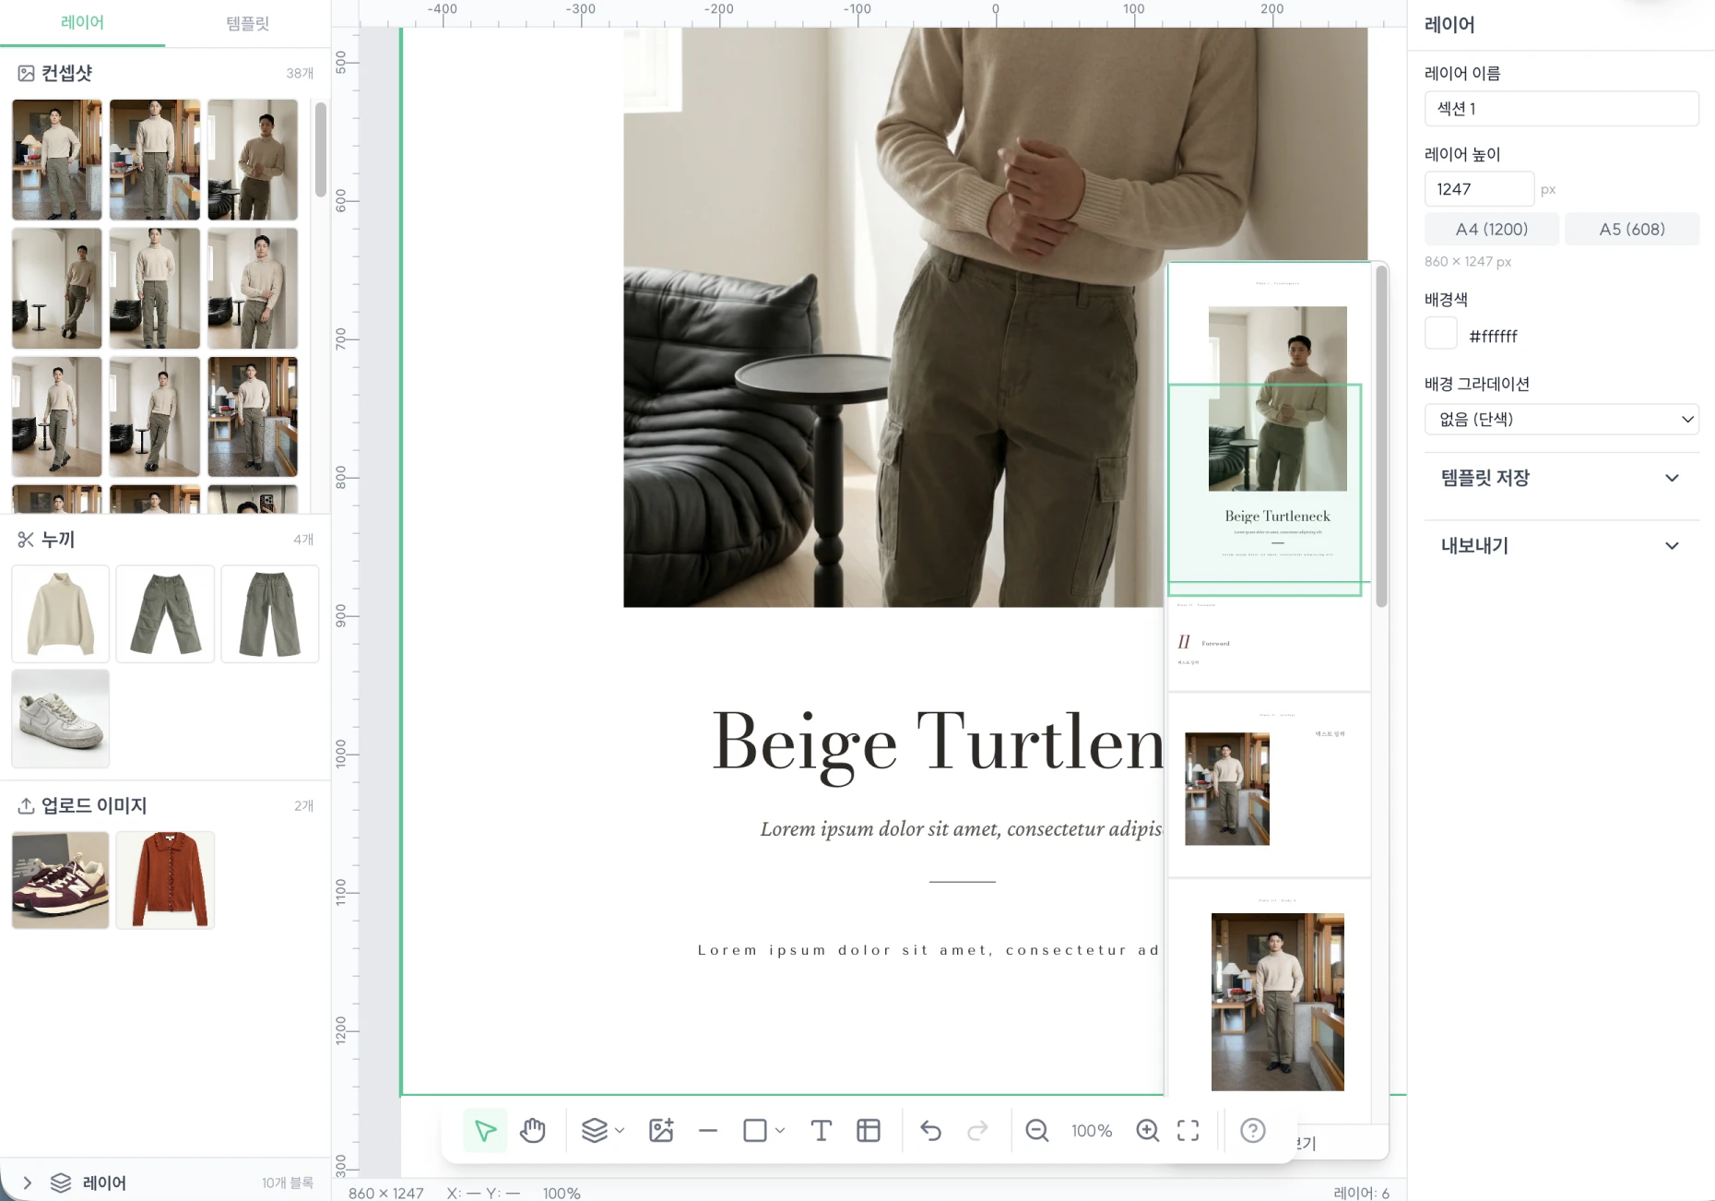The height and width of the screenshot is (1201, 1715).
Task: Undo the last action
Action: [931, 1131]
